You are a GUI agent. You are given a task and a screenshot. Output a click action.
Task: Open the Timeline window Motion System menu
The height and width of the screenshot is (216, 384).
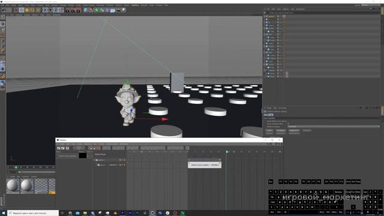pos(112,144)
